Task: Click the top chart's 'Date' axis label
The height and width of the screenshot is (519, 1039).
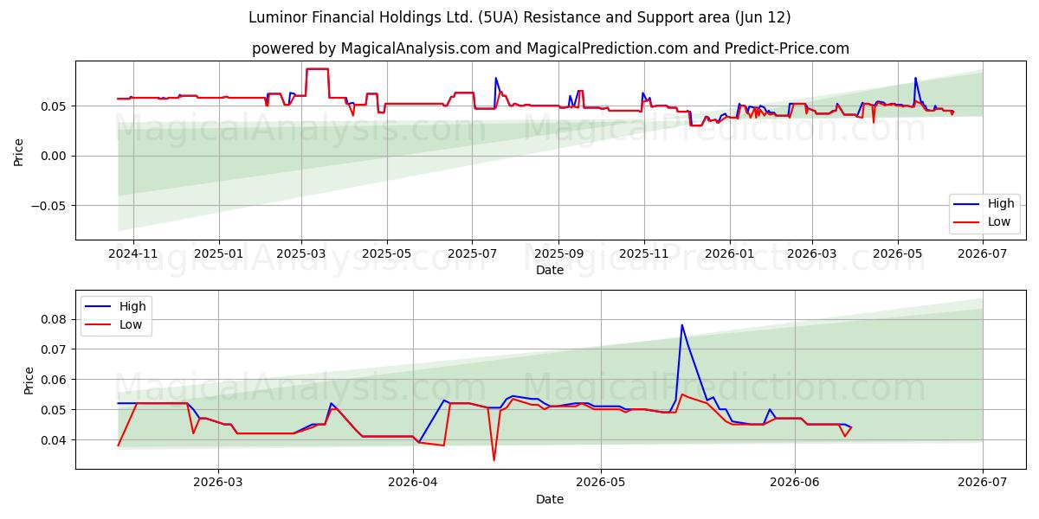Action: pyautogui.click(x=550, y=270)
